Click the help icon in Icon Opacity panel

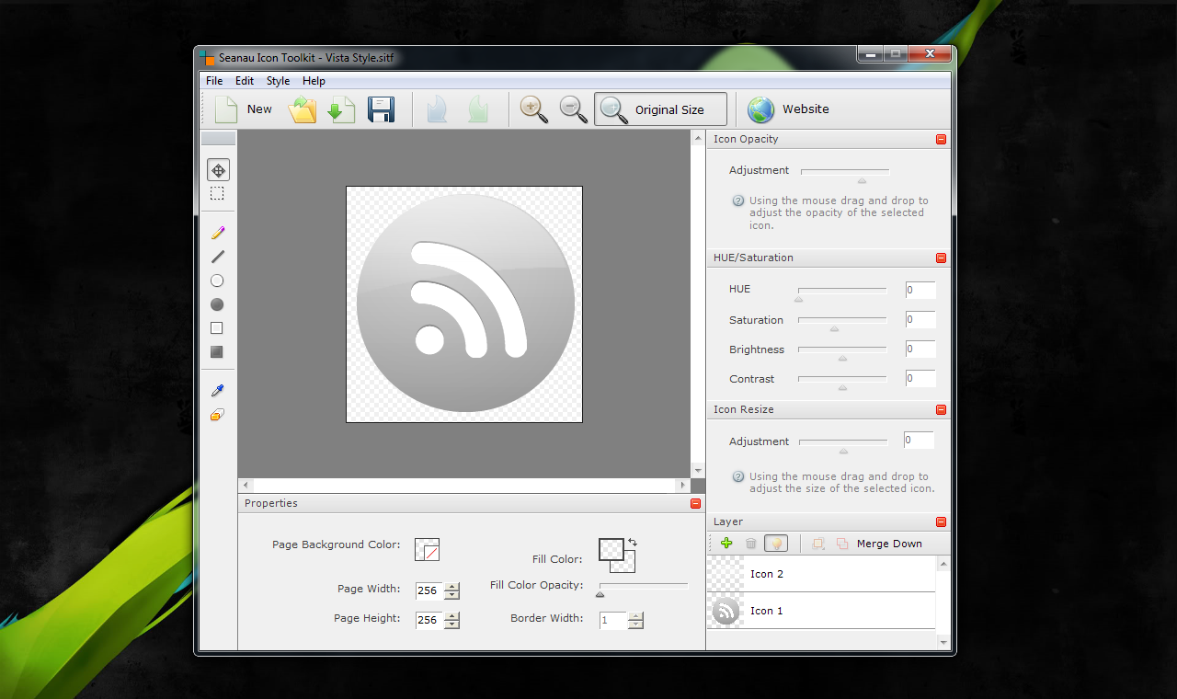pyautogui.click(x=737, y=201)
